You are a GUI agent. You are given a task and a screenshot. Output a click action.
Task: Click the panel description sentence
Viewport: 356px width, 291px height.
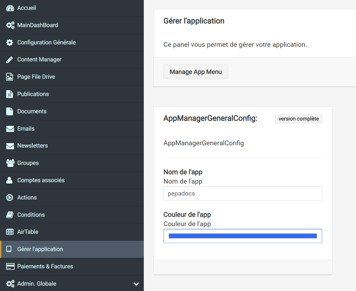click(235, 45)
